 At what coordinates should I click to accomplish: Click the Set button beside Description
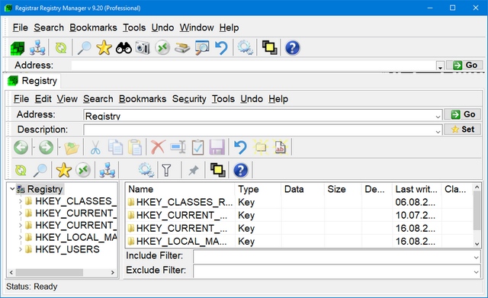[463, 129]
